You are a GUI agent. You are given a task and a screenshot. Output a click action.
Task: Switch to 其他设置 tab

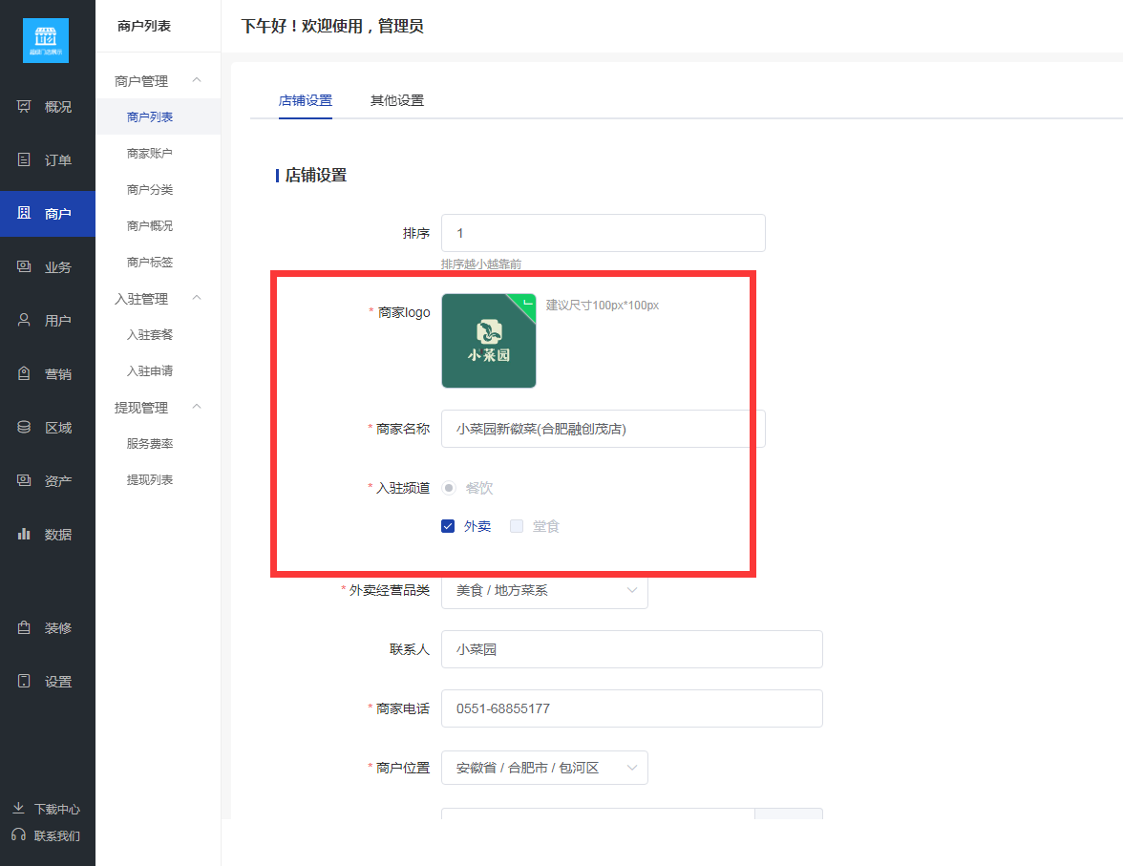click(397, 100)
